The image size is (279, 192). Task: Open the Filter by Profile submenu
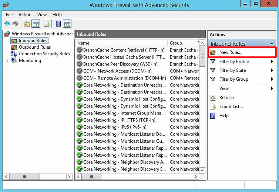(234, 62)
